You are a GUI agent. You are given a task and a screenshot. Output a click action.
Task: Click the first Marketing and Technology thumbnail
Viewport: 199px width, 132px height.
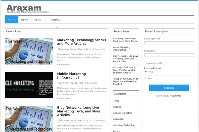29,51
